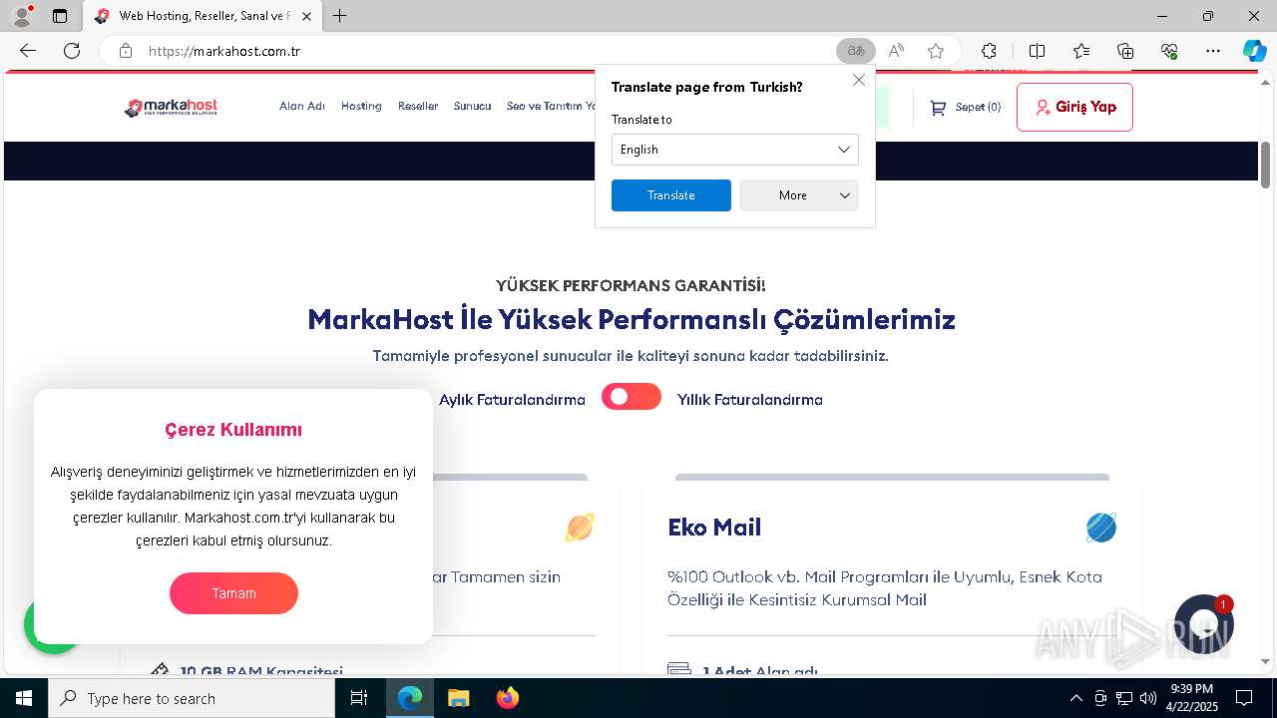Click the Eko Mail planet icon

(1101, 528)
